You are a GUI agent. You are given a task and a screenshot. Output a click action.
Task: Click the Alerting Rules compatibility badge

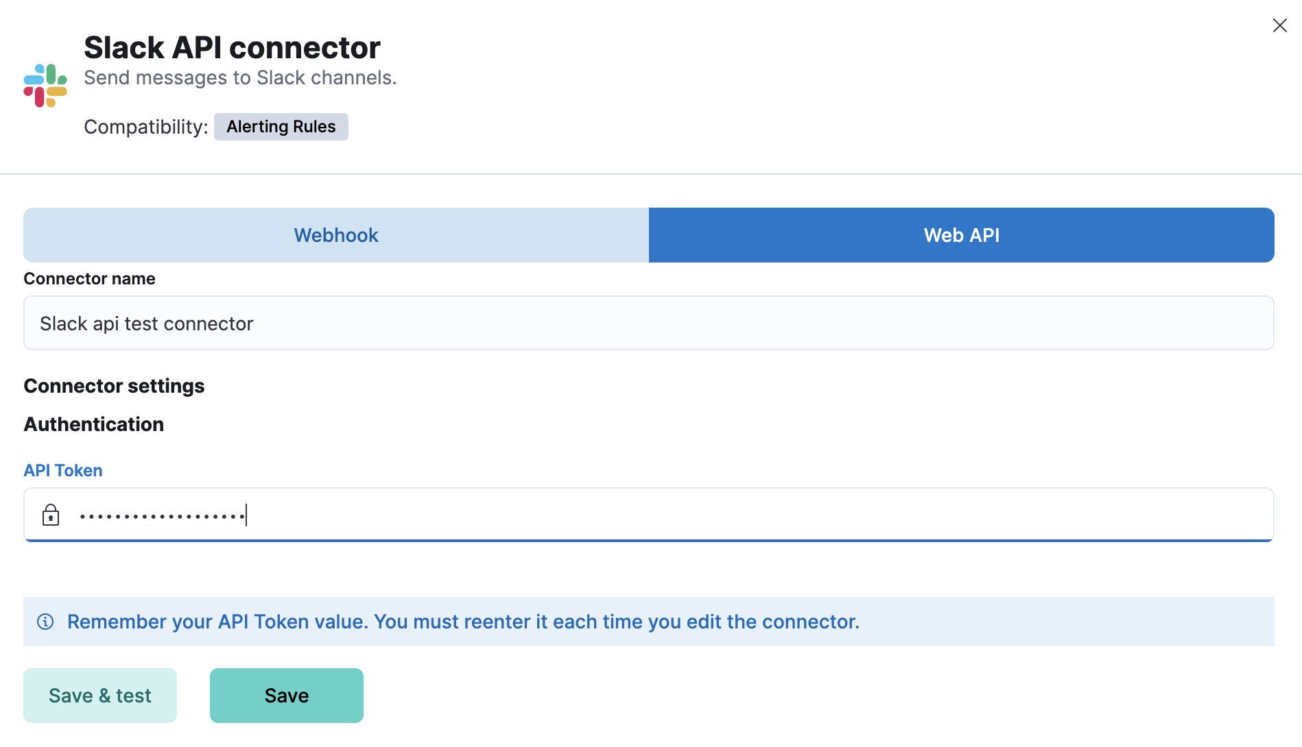pyautogui.click(x=281, y=126)
